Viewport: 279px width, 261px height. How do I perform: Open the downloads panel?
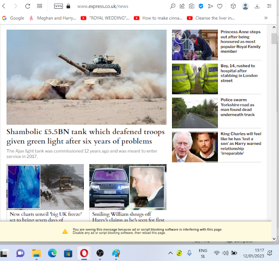tap(257, 7)
